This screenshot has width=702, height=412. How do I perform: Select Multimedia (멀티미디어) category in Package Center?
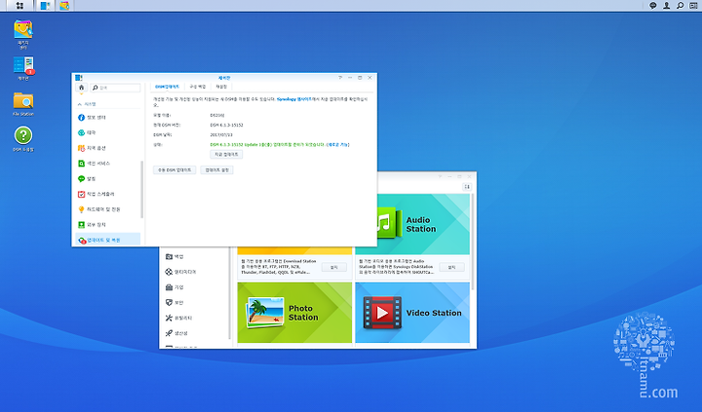(x=196, y=272)
